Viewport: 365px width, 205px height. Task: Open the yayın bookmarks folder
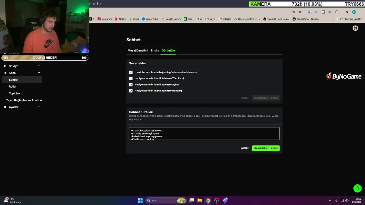(210, 19)
